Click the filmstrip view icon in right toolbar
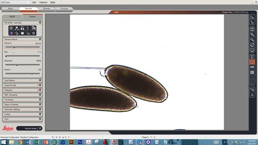Screen dimensions: 258x145 (252, 67)
